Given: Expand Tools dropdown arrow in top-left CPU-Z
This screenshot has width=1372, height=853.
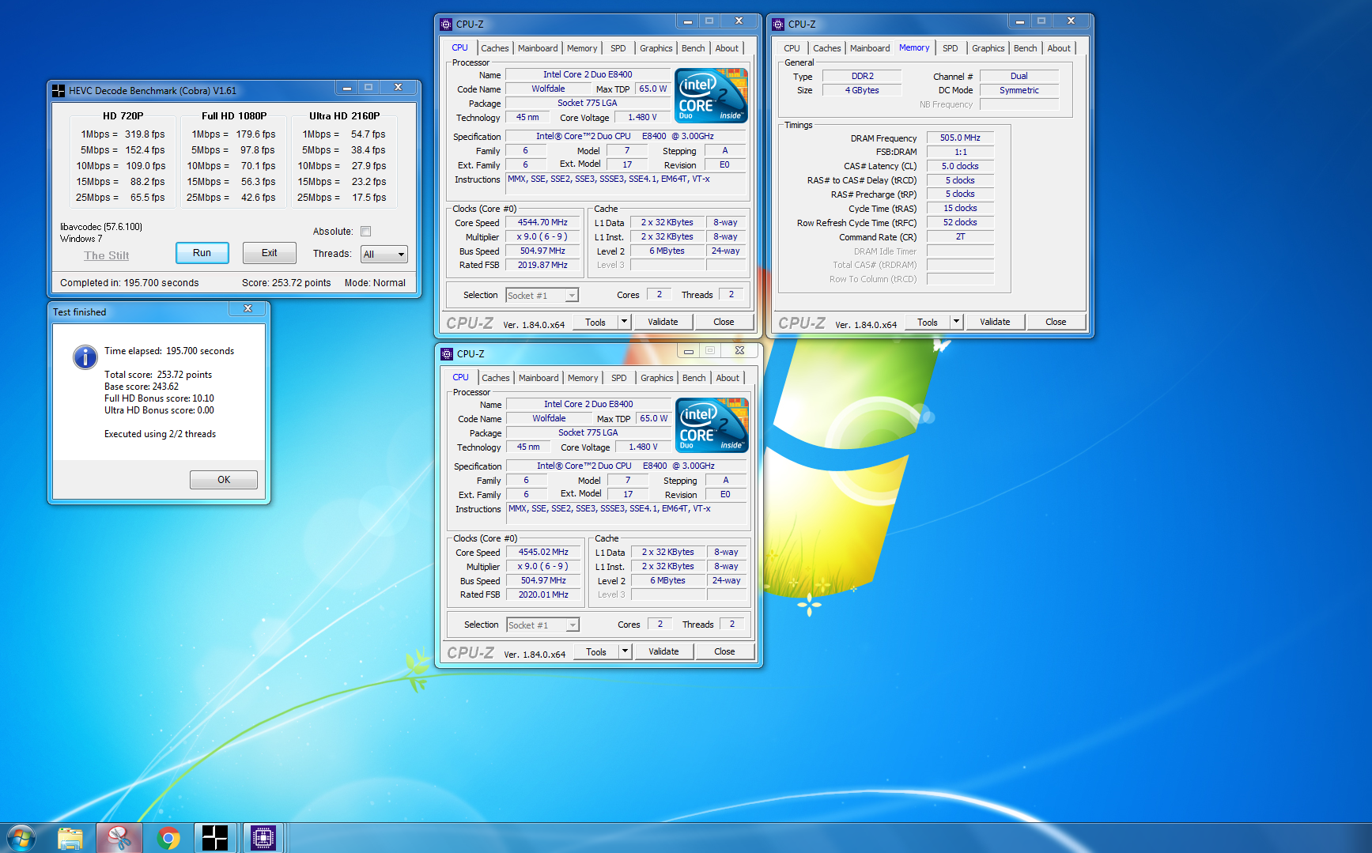Looking at the screenshot, I should pyautogui.click(x=624, y=322).
